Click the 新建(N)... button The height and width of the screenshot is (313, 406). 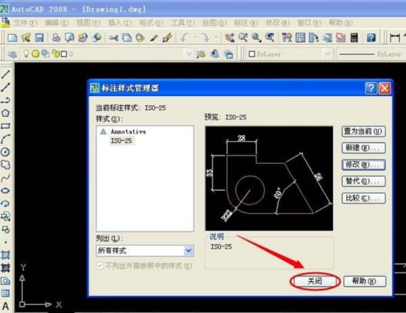(x=363, y=148)
